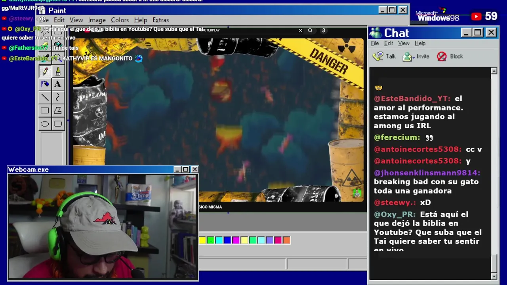This screenshot has width=507, height=285.
Task: Pick the pale yellow color swatch
Action: [x=244, y=240]
